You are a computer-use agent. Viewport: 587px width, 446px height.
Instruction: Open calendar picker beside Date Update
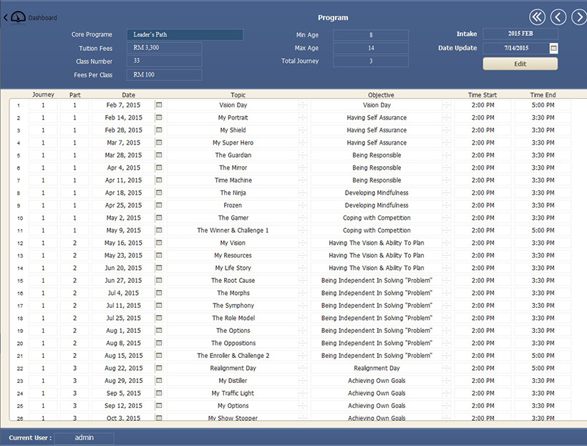[553, 48]
